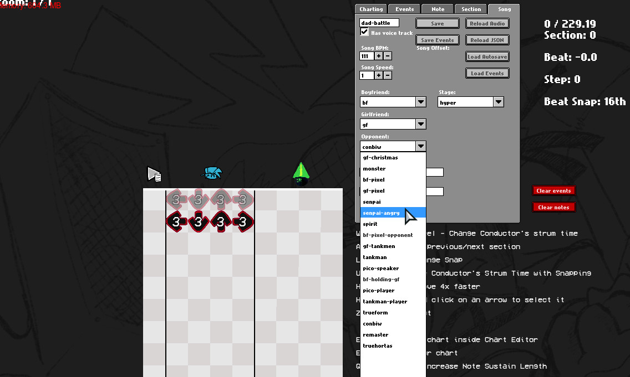Select gf-christmas in the opponent list

tap(393, 158)
